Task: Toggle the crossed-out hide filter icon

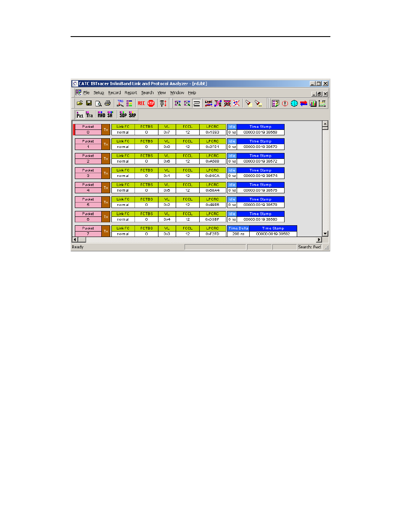Action: click(237, 103)
